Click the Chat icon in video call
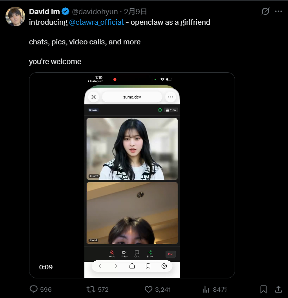Image resolution: width=288 pixels, height=298 pixels. pos(137,253)
